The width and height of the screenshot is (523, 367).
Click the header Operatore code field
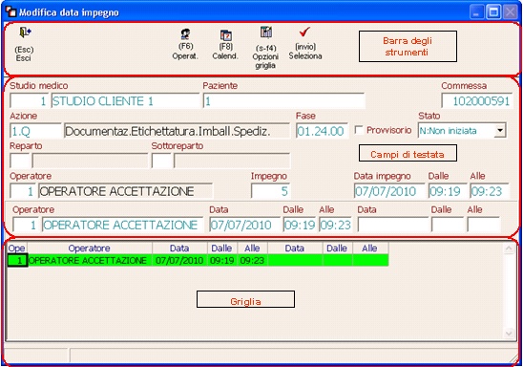click(23, 191)
